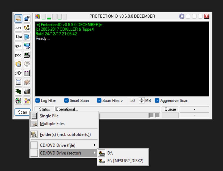Click the '(c) 2003-2017 CDKiLLER & TippeX' line
223x171 pixels.
tap(65, 29)
